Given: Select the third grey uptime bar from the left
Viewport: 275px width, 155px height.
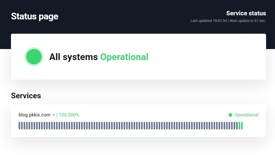Looking at the screenshot, I should (x=24, y=126).
